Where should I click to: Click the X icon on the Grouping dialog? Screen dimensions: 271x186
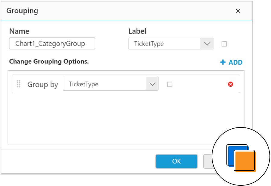(238, 11)
